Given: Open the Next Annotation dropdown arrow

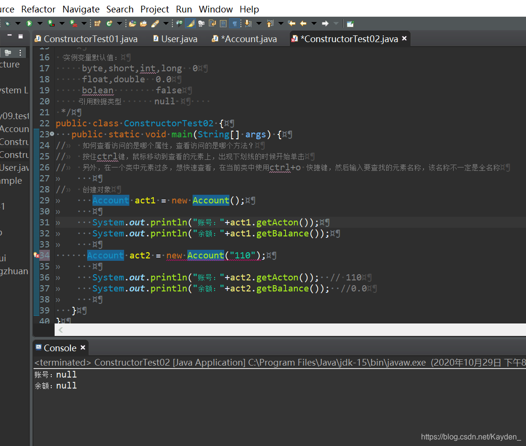Looking at the screenshot, I should [x=259, y=23].
